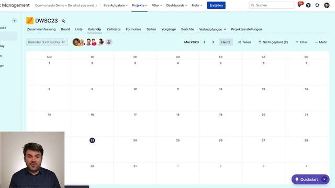Open the Projekteinstellungen tab
This screenshot has width=335, height=188.
coord(247,29)
